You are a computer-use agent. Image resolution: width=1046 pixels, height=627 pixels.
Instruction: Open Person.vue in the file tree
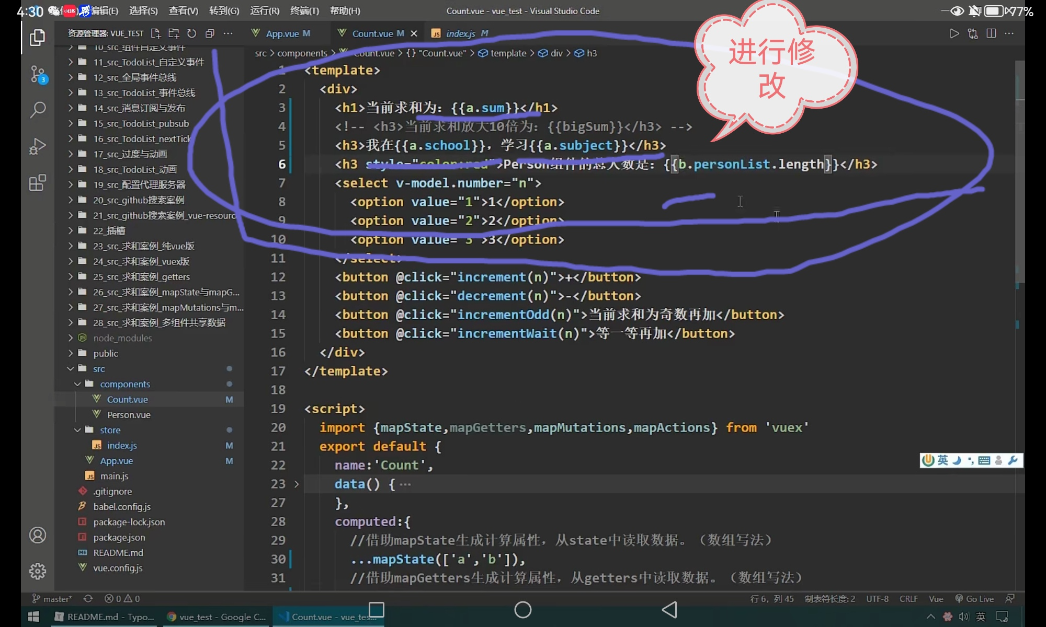point(129,415)
